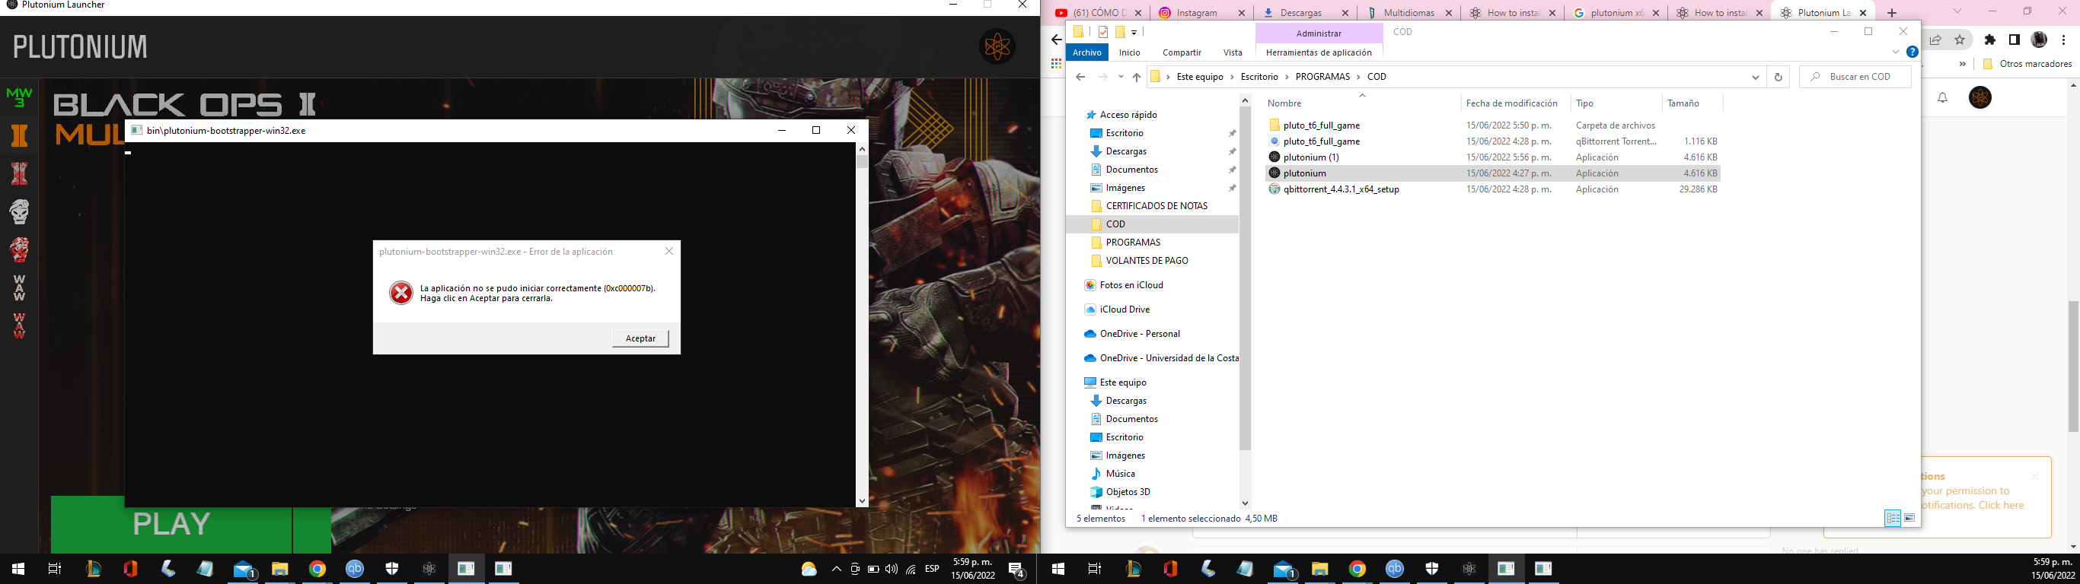Switch to details view toggle in Explorer status bar
The width and height of the screenshot is (2080, 584).
(1892, 519)
